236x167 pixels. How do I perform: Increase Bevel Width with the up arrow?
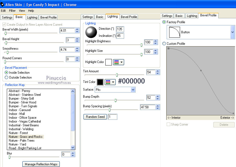[77, 29]
